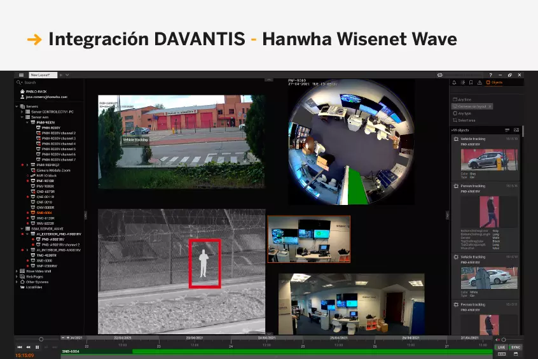Adjust the playback speed slider

[41, 339]
